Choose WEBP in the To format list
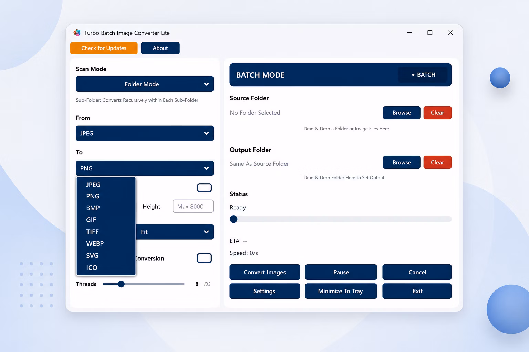 tap(106, 244)
